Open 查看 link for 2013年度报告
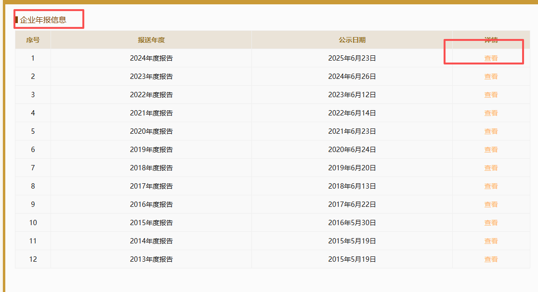538x292 pixels. coord(491,259)
